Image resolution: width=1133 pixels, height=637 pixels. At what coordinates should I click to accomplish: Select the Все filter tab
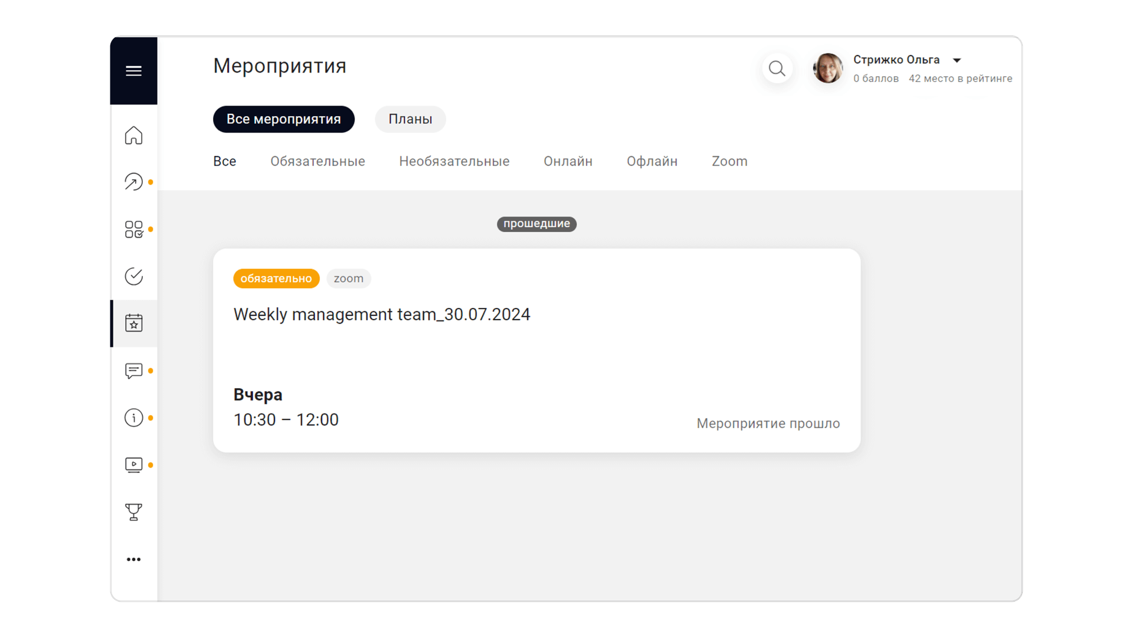(225, 161)
